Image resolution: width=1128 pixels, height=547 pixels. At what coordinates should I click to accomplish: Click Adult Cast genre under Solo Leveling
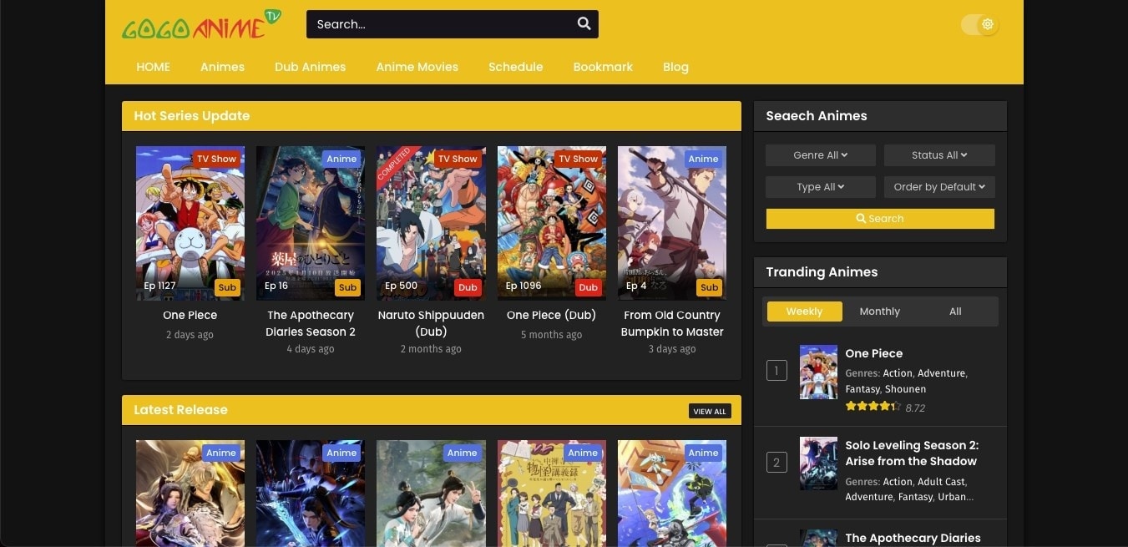click(x=941, y=482)
